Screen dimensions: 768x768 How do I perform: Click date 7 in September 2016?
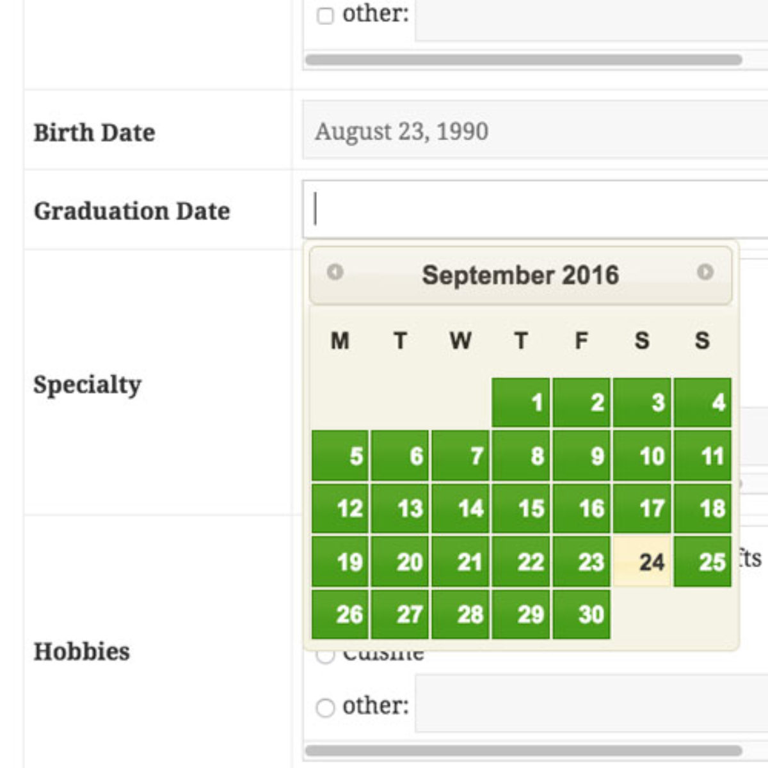pos(461,456)
